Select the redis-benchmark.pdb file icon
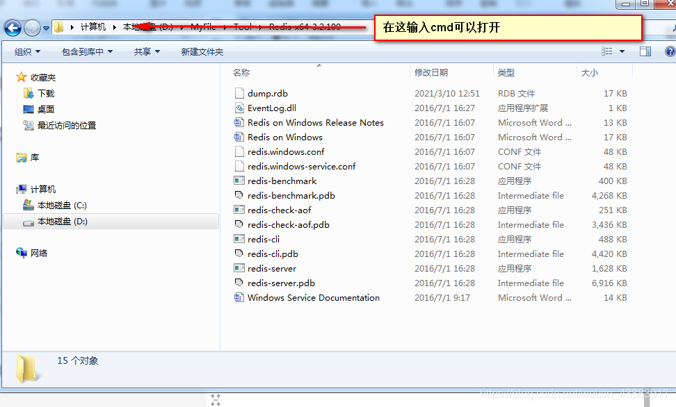Screen dimensions: 676x407 [x=239, y=195]
